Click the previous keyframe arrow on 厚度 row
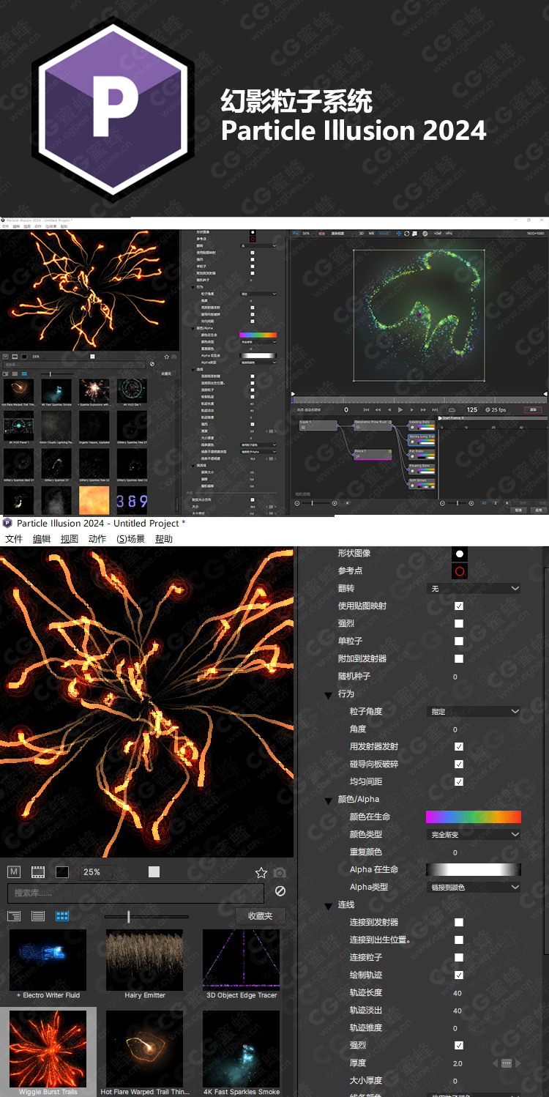Screen dimensions: 549x1097 (495, 1063)
